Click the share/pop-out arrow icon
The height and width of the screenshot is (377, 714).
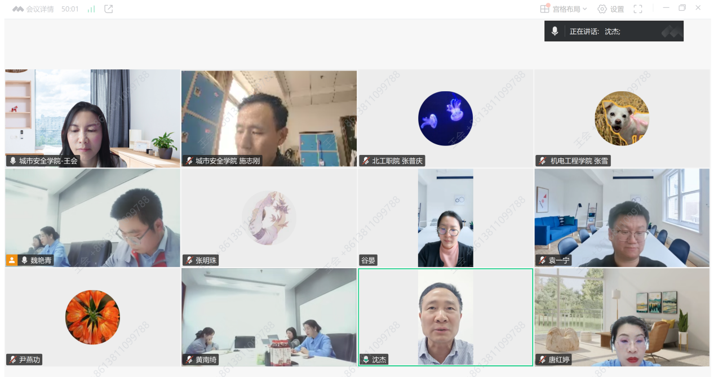point(109,9)
